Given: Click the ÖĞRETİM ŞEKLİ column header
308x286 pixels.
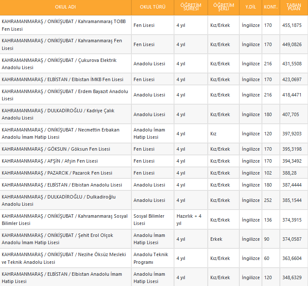Looking at the screenshot, I should click(224, 7).
